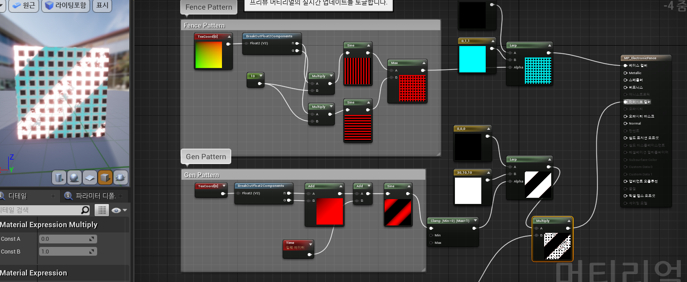Switch to the 파라미터 디폴트 tab
The width and height of the screenshot is (687, 282).
coord(95,196)
